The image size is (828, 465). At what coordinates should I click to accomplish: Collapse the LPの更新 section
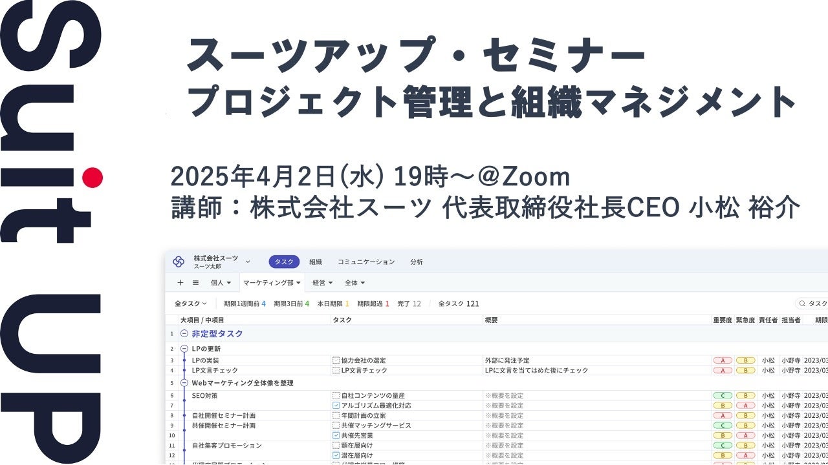[x=184, y=349]
